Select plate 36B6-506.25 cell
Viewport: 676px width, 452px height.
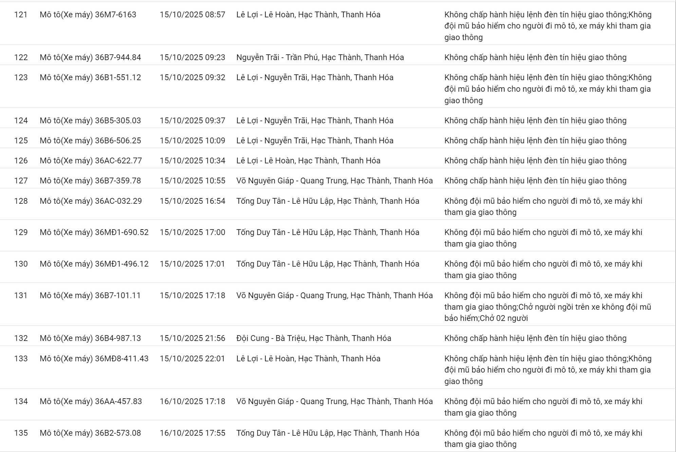[x=90, y=141]
